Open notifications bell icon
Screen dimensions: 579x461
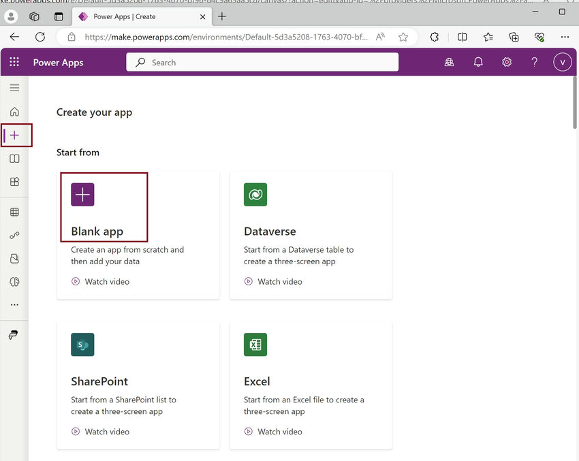(x=478, y=62)
